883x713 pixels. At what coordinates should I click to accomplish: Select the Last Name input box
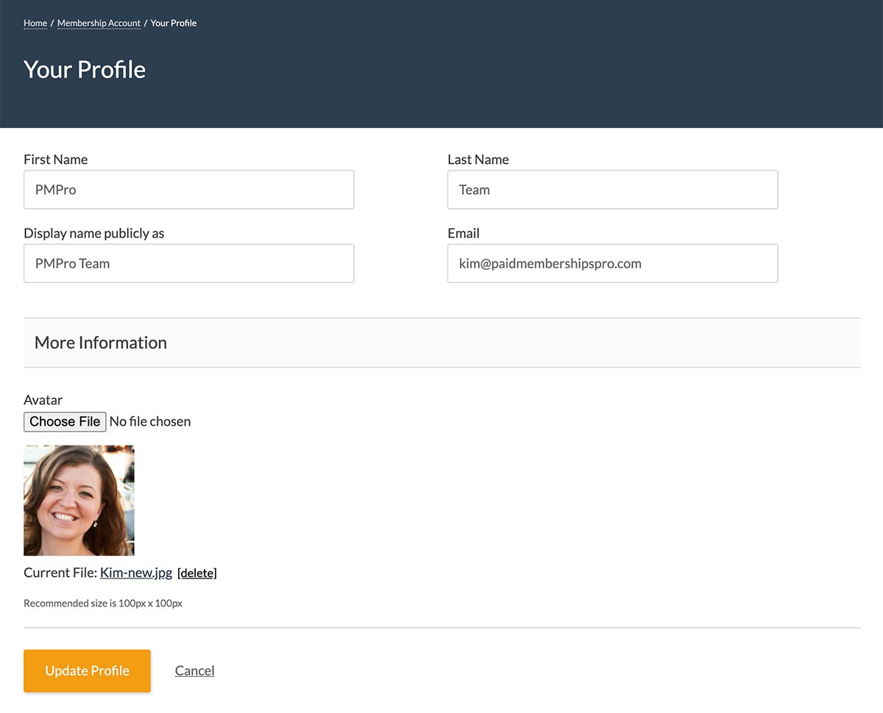(x=612, y=189)
